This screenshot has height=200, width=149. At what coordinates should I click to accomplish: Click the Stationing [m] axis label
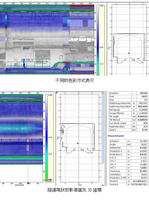point(19,185)
